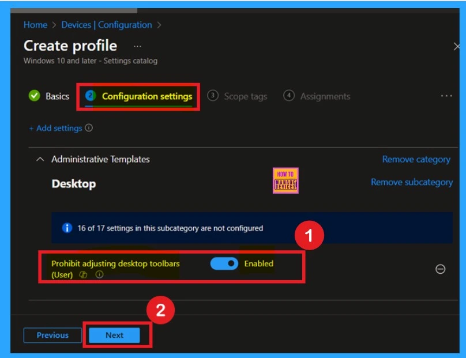Click the info icon under Prohibit adjusting desktop toolbars
Viewport: 466px width, 358px height.
[99, 274]
